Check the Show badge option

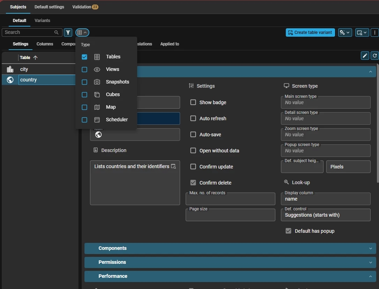[193, 102]
